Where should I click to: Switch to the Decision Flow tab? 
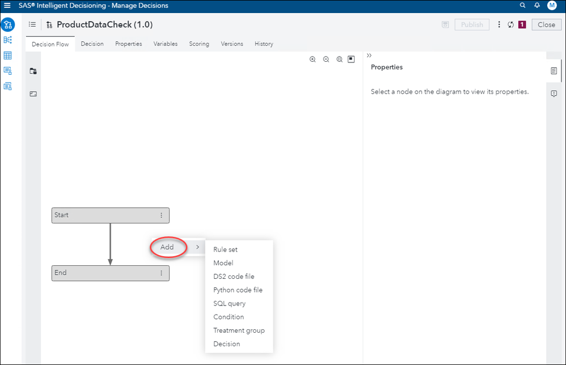click(50, 44)
